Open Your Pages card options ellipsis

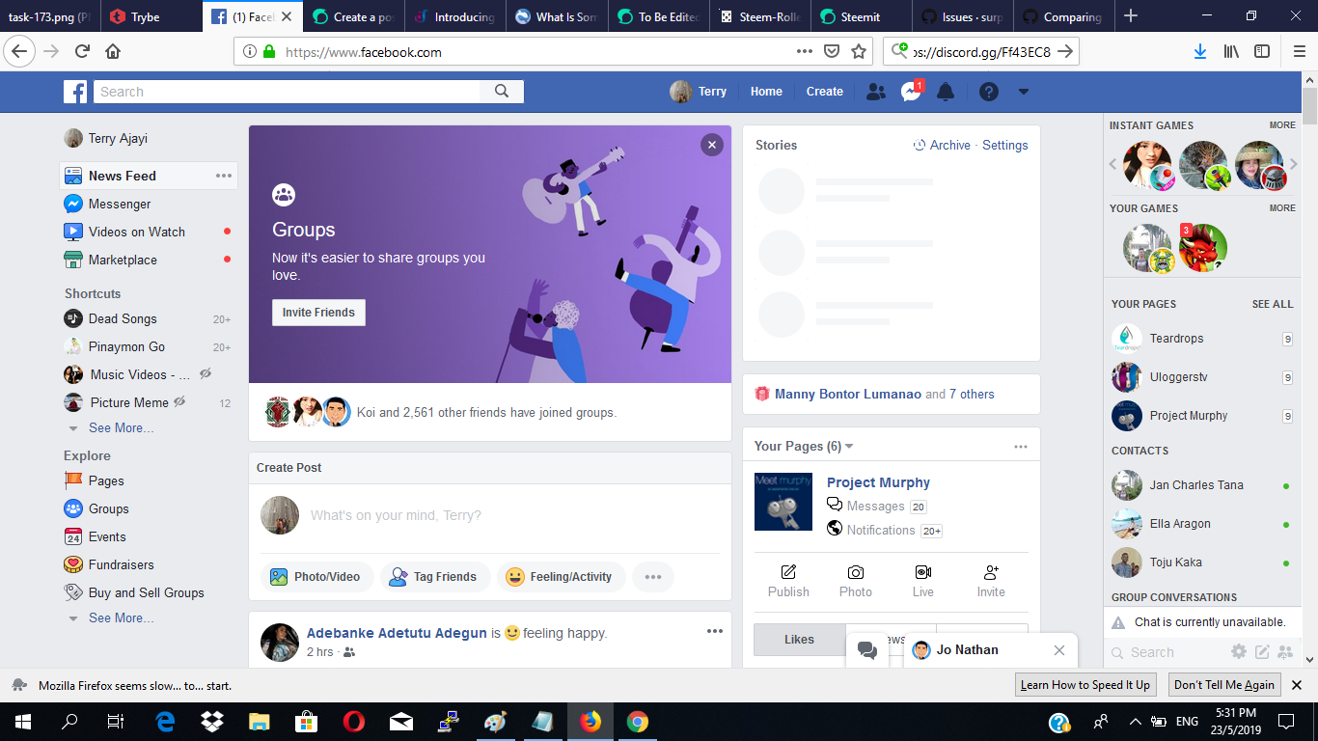[x=1021, y=447]
